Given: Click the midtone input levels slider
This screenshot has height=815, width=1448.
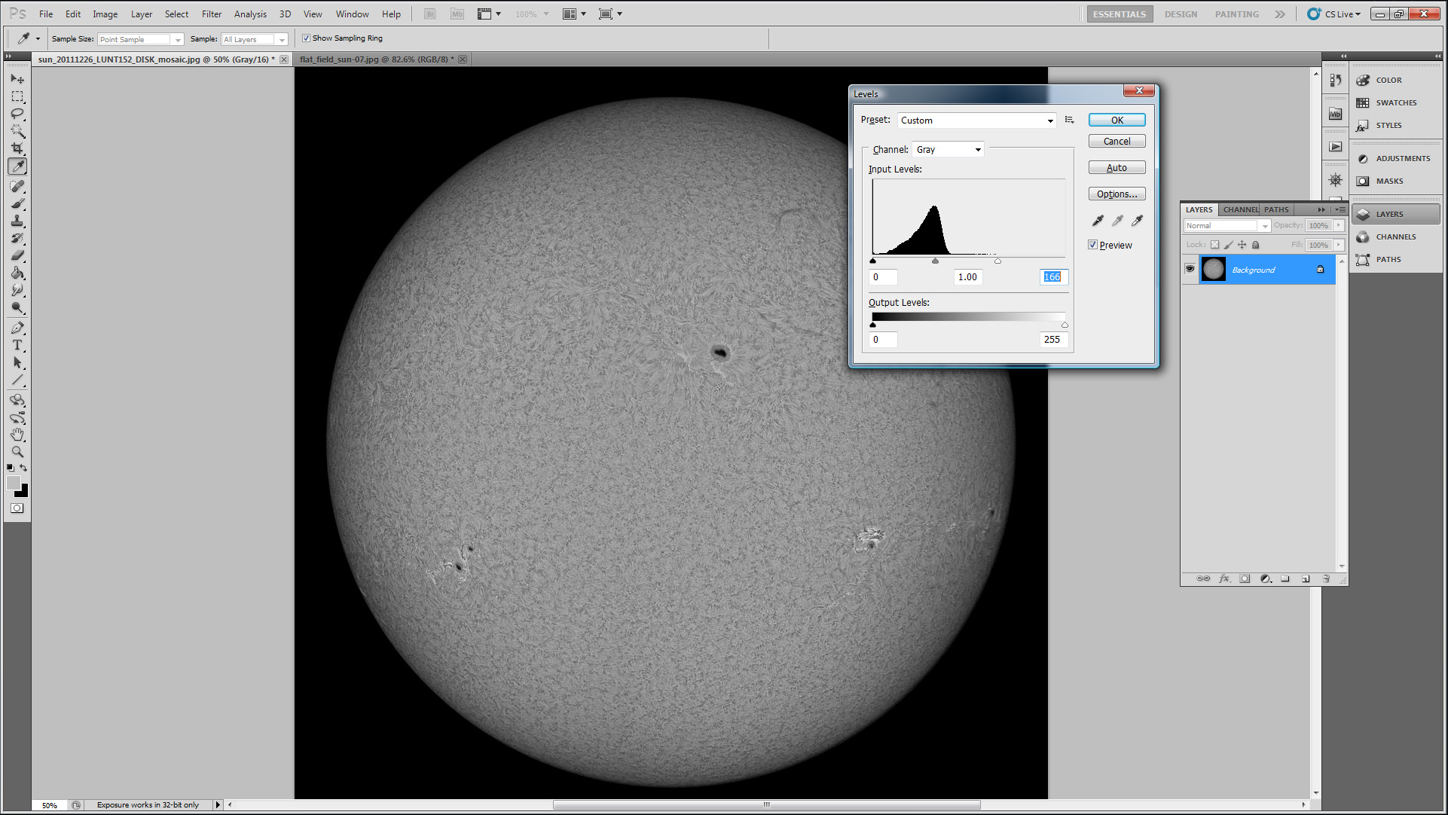Looking at the screenshot, I should pos(935,261).
